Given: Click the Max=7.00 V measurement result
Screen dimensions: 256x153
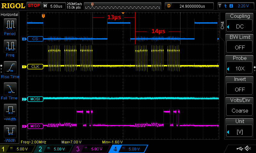Looking at the screenshot, I should click(x=71, y=142).
